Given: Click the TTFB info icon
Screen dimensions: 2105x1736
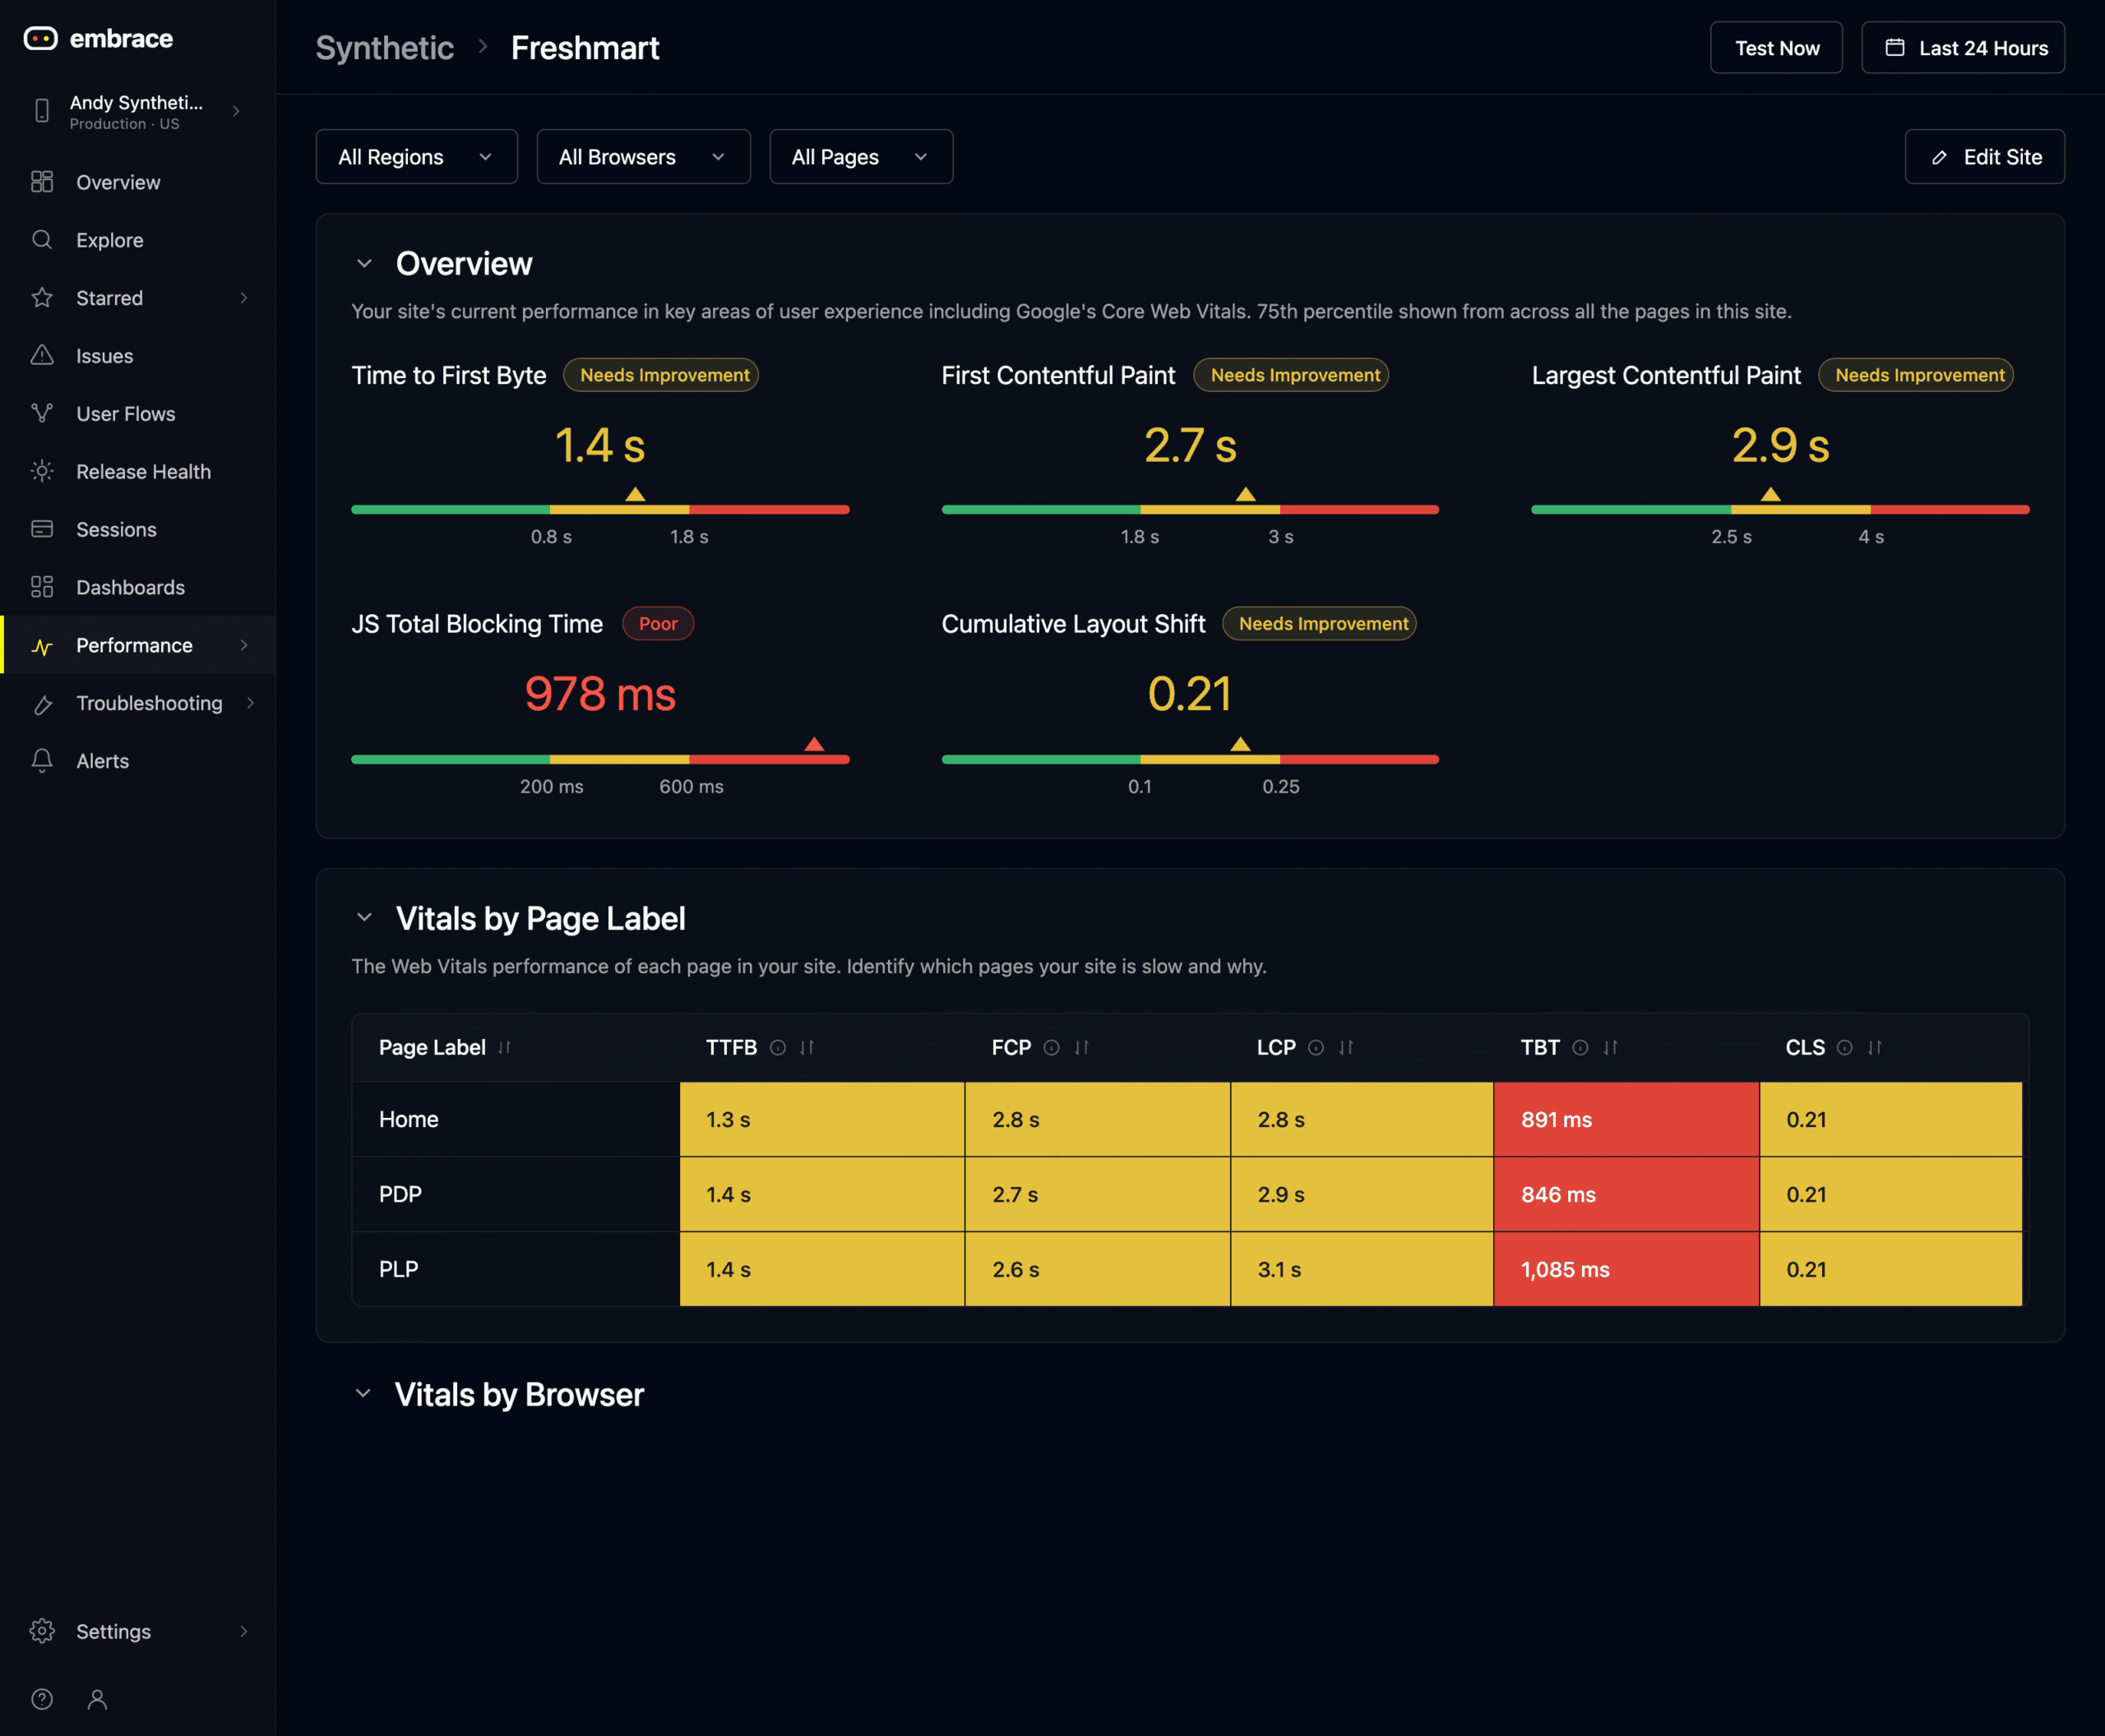Looking at the screenshot, I should tap(777, 1047).
